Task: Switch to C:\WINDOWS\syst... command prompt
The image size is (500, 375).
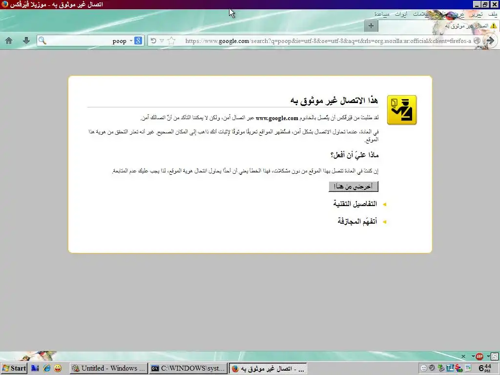Action: pos(188,368)
